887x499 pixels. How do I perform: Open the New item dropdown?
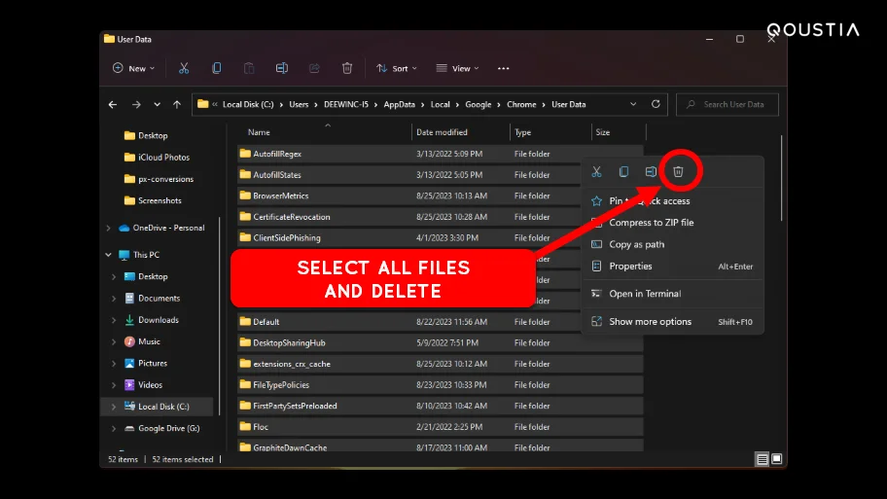tap(133, 68)
